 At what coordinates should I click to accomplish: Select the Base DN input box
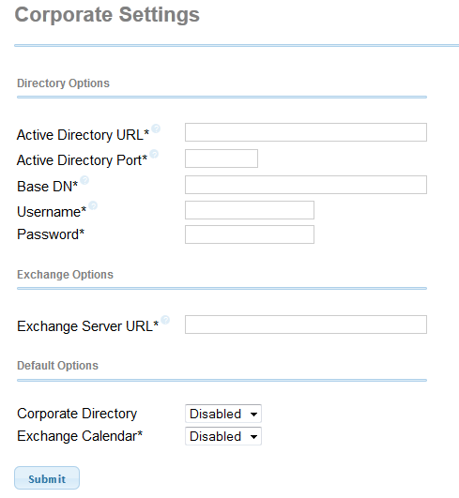pyautogui.click(x=306, y=185)
